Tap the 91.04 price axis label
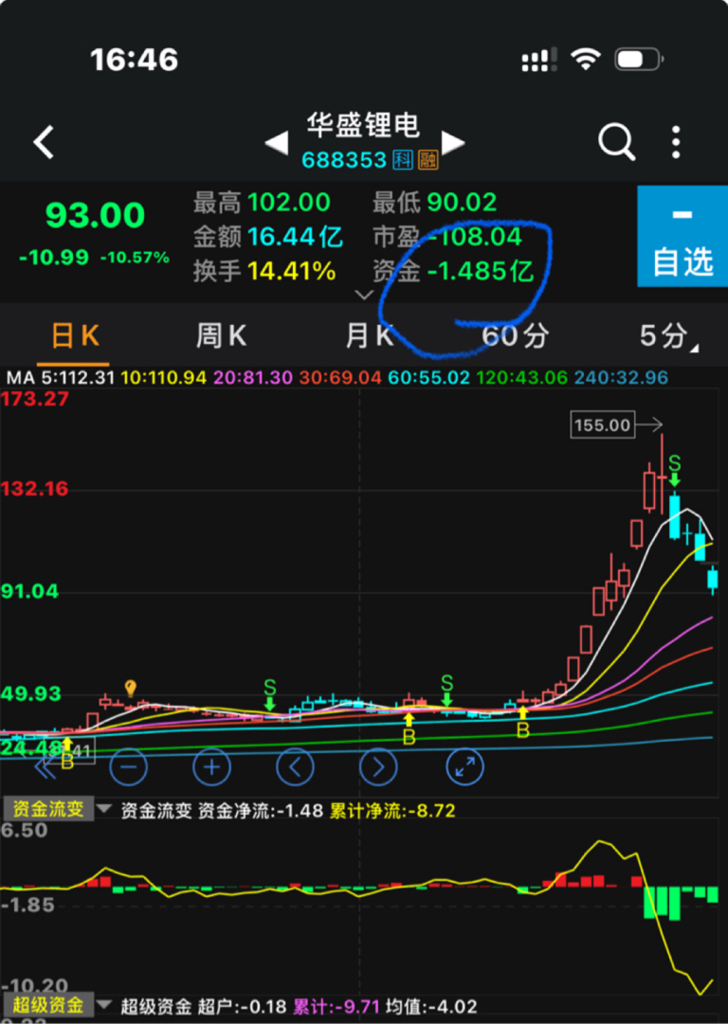This screenshot has height=1024, width=728. (x=30, y=592)
